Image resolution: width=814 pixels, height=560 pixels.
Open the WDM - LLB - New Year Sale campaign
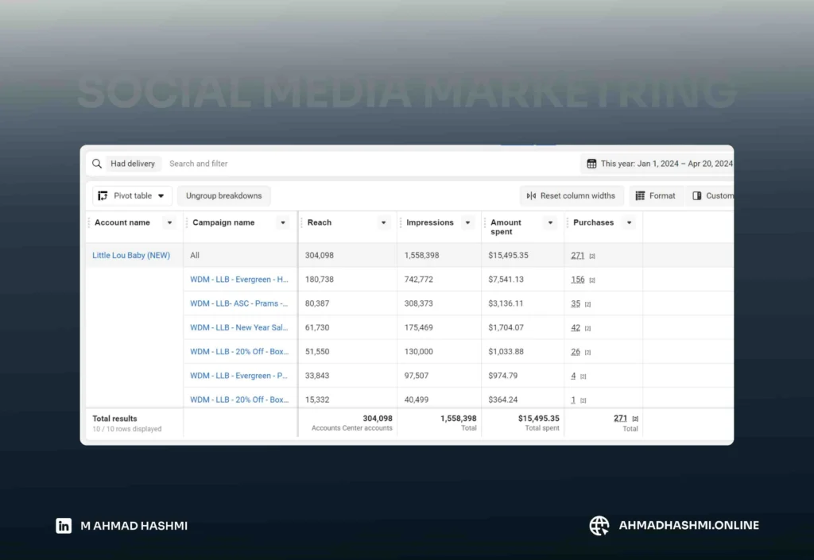coord(238,327)
